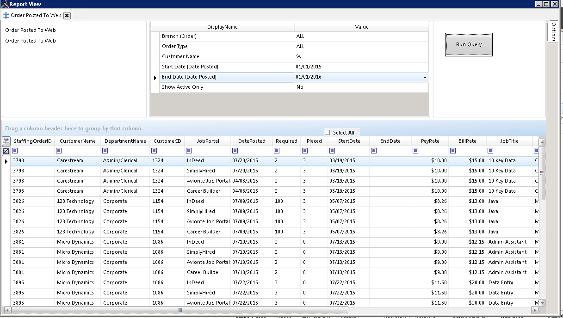Sort by CustomerName column header
Image resolution: width=563 pixels, height=318 pixels.
tap(78, 141)
